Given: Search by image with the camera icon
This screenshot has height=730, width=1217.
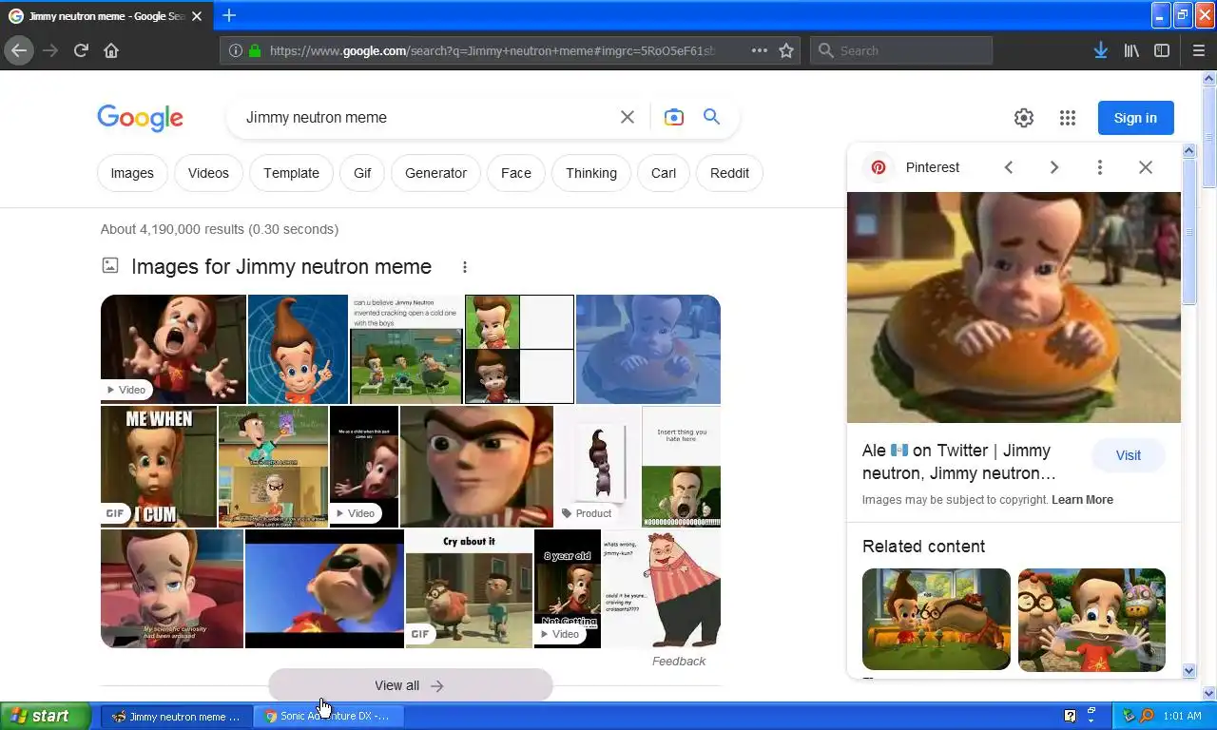Looking at the screenshot, I should point(674,117).
